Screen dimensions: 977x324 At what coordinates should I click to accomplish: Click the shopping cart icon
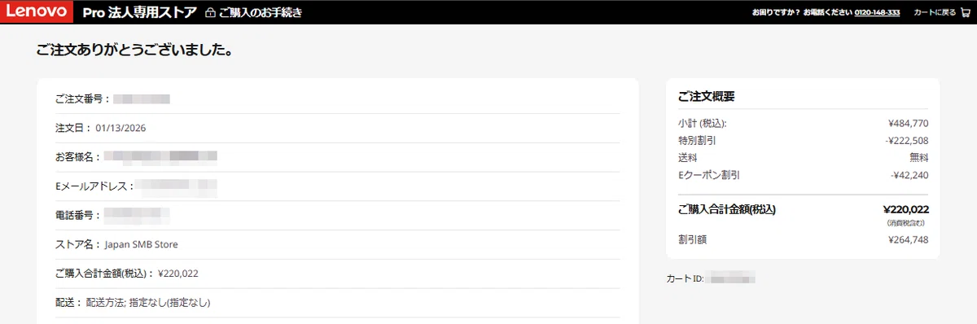pyautogui.click(x=965, y=12)
